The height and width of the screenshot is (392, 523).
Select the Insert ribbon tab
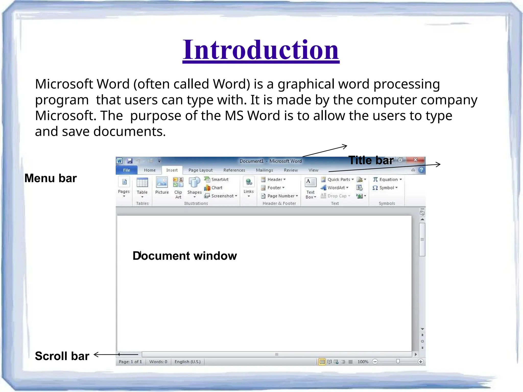172,170
